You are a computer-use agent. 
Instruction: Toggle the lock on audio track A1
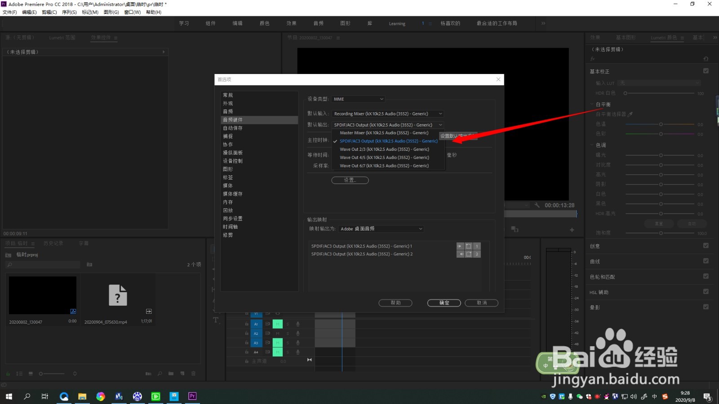click(x=247, y=324)
